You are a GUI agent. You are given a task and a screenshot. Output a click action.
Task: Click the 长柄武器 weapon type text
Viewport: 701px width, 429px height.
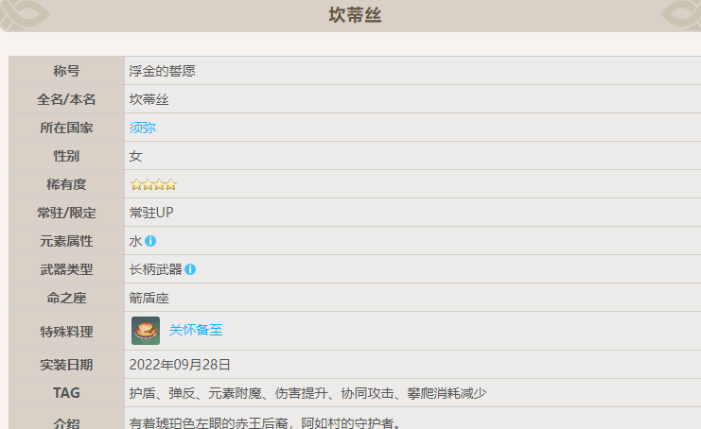click(x=155, y=269)
